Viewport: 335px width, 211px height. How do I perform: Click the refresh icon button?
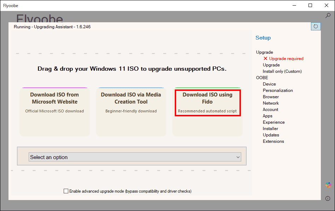[x=316, y=27]
